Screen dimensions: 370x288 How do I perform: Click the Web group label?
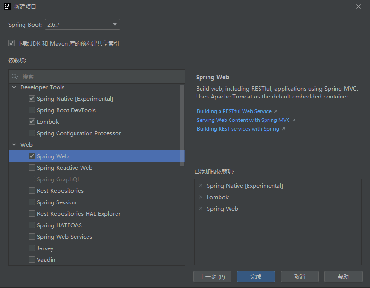coord(26,144)
